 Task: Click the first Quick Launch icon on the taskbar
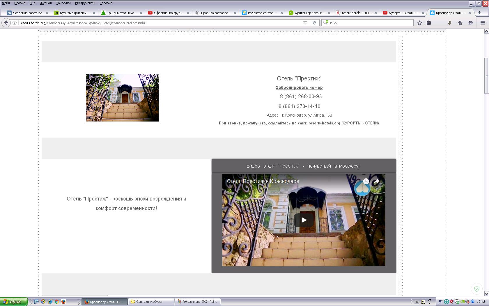tap(36, 302)
